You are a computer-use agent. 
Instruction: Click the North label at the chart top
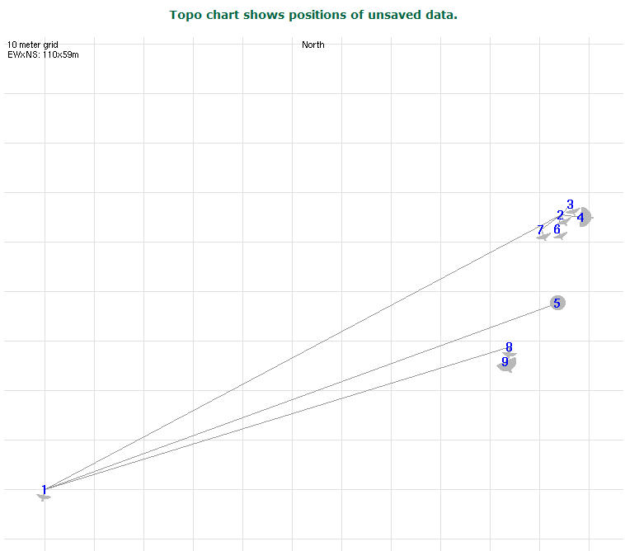click(312, 45)
